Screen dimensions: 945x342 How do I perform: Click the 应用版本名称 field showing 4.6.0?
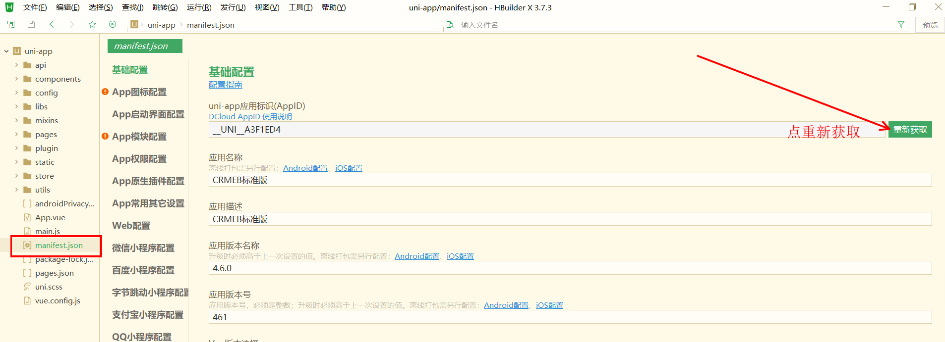[570, 268]
